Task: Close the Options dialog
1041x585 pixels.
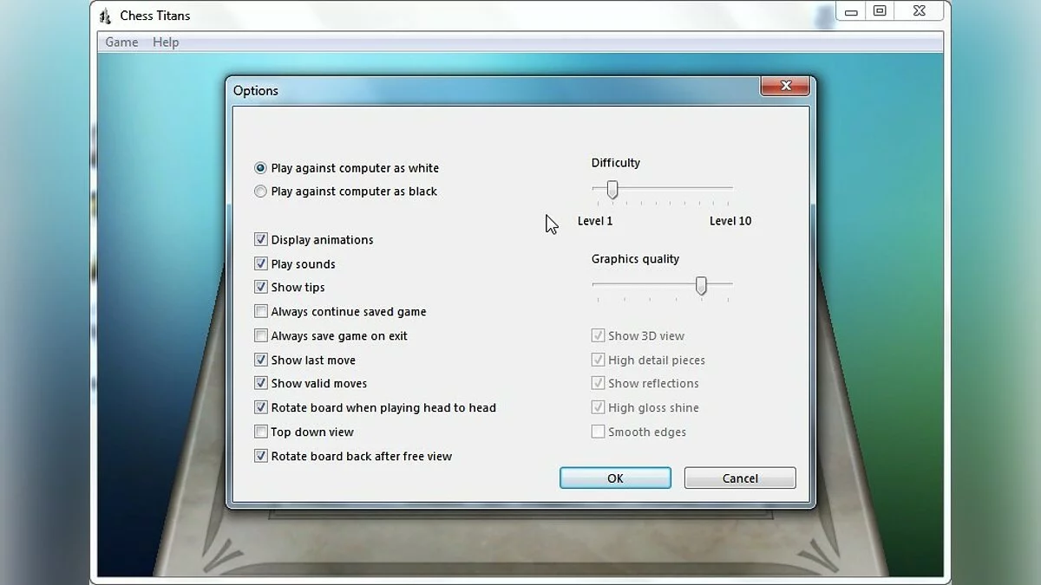Action: click(x=785, y=86)
